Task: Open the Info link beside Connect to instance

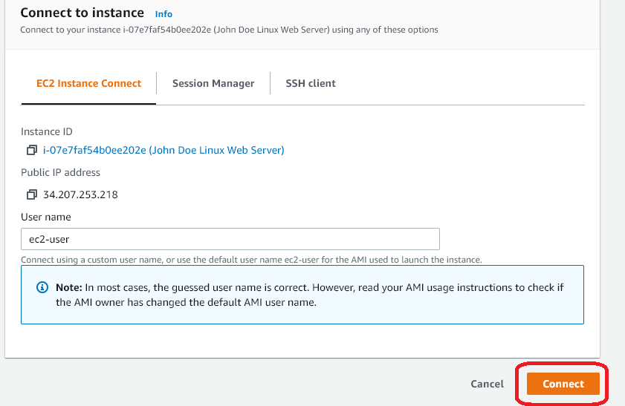Action: click(x=163, y=14)
